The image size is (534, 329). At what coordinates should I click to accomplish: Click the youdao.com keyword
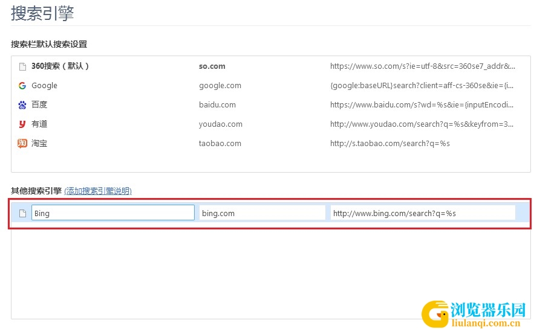221,124
